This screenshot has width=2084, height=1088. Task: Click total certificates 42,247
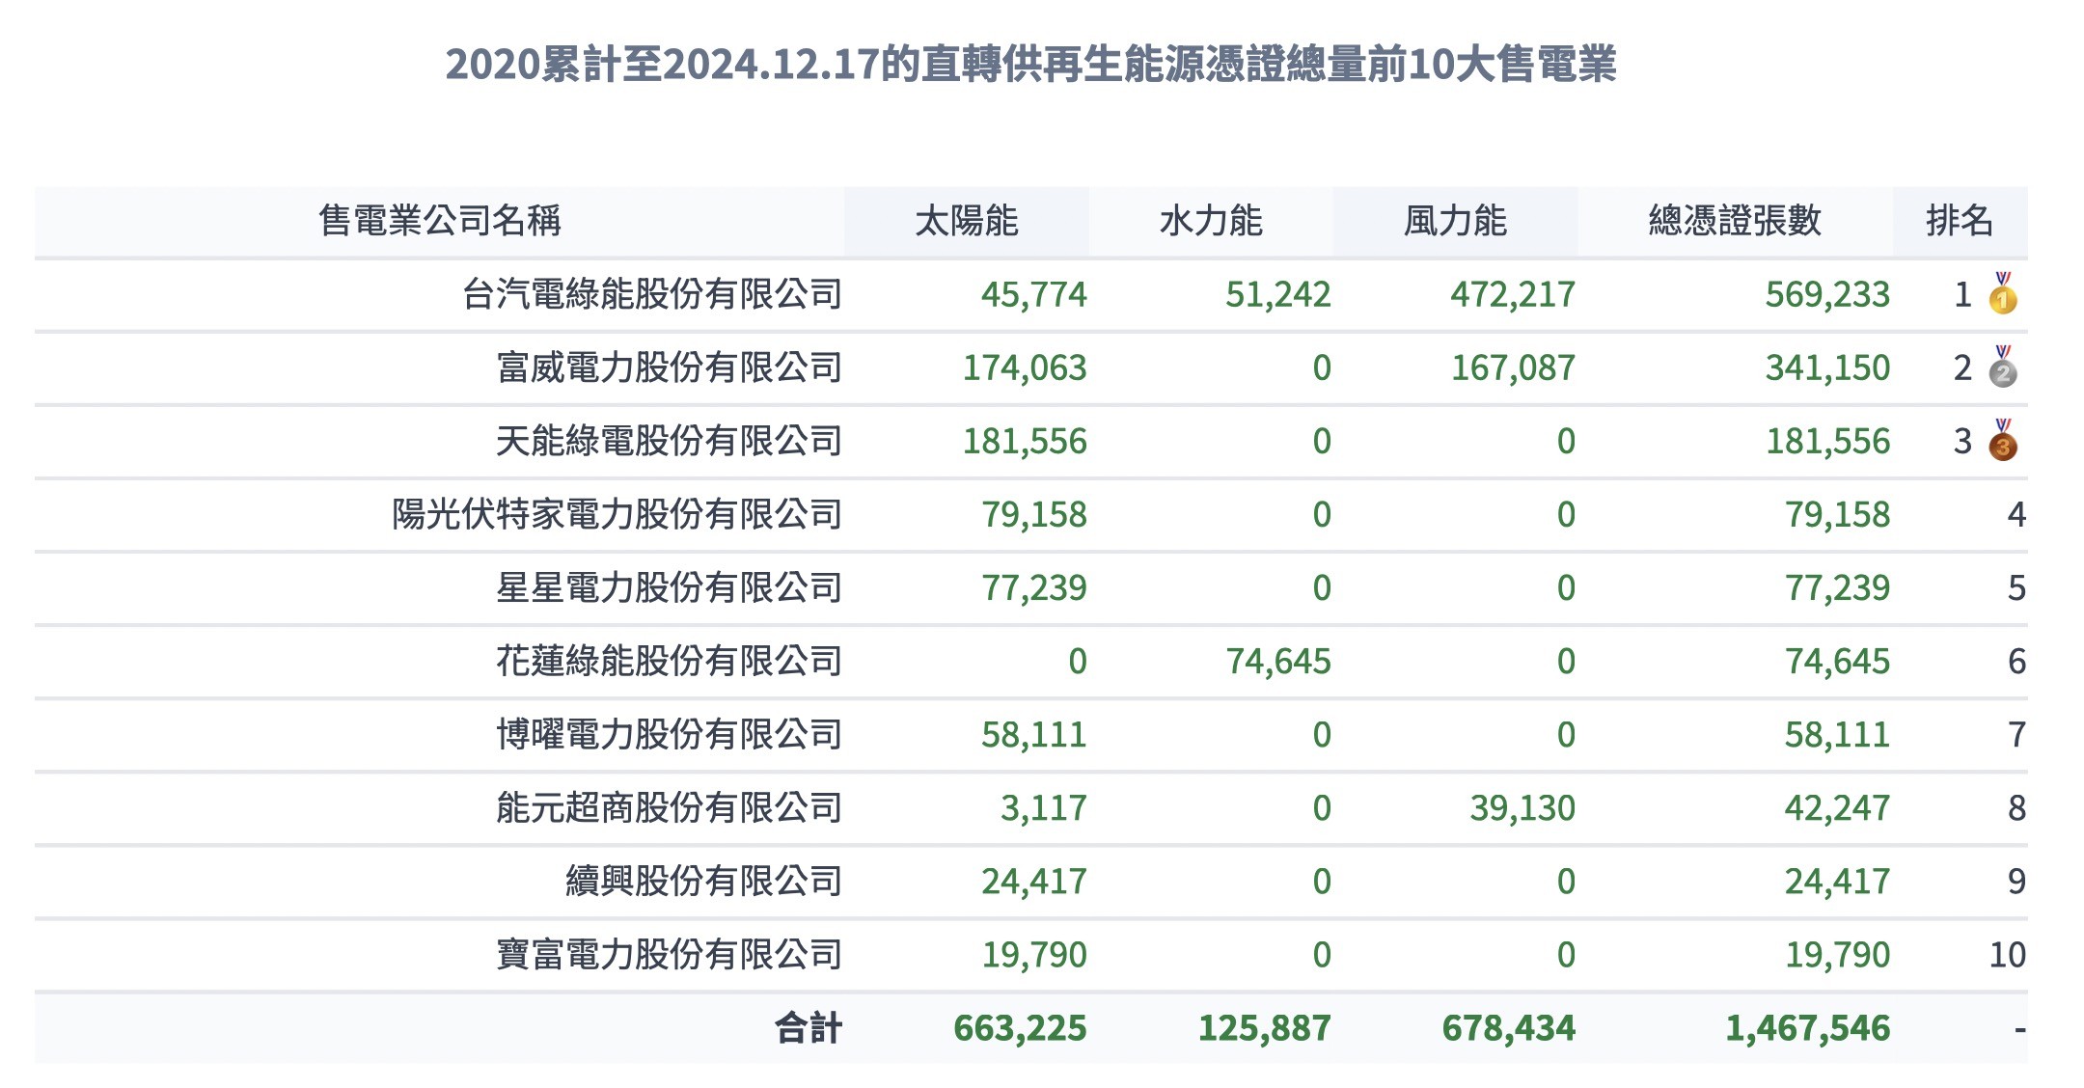click(1837, 807)
